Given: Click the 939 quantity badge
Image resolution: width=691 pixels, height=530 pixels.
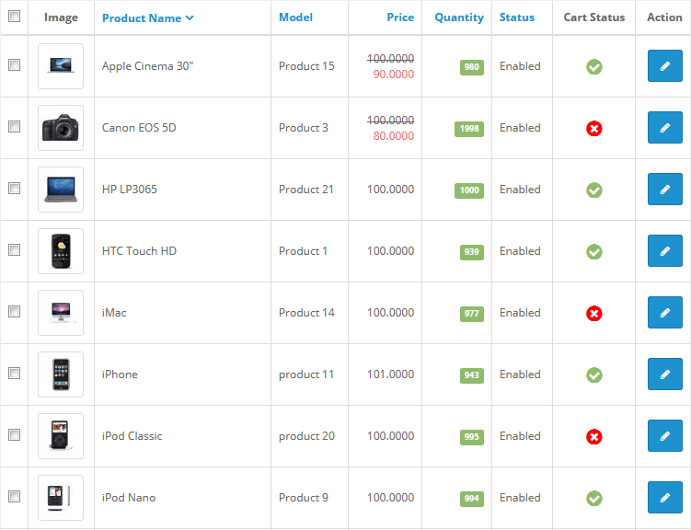Looking at the screenshot, I should pos(471,252).
